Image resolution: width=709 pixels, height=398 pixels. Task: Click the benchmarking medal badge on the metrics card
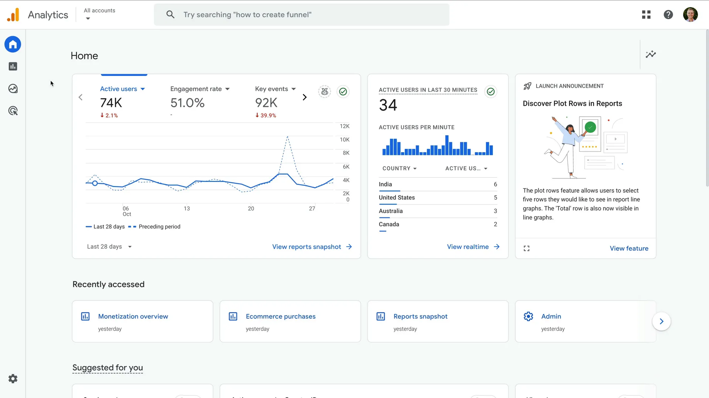(x=325, y=91)
